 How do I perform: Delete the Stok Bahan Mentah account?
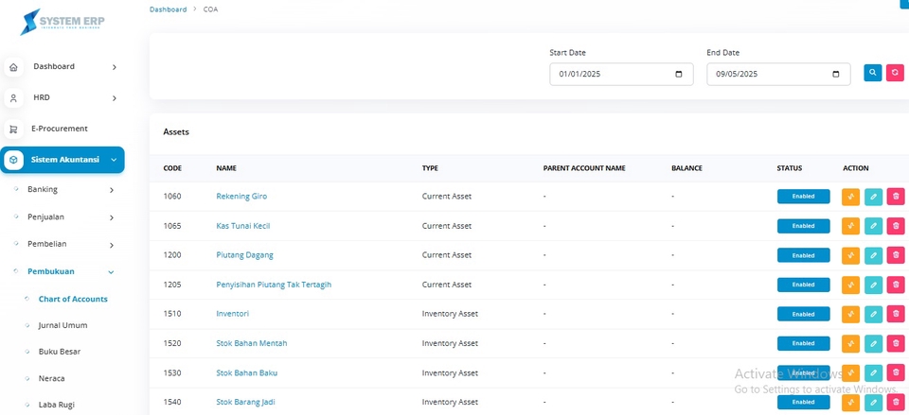tap(896, 344)
